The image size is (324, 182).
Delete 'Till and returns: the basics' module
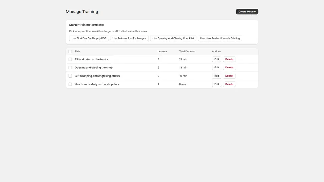[229, 59]
